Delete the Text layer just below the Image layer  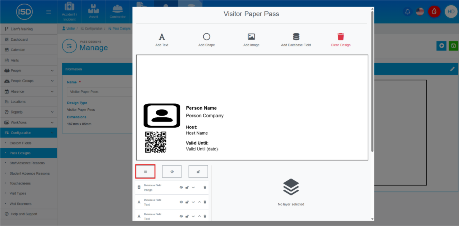click(205, 202)
